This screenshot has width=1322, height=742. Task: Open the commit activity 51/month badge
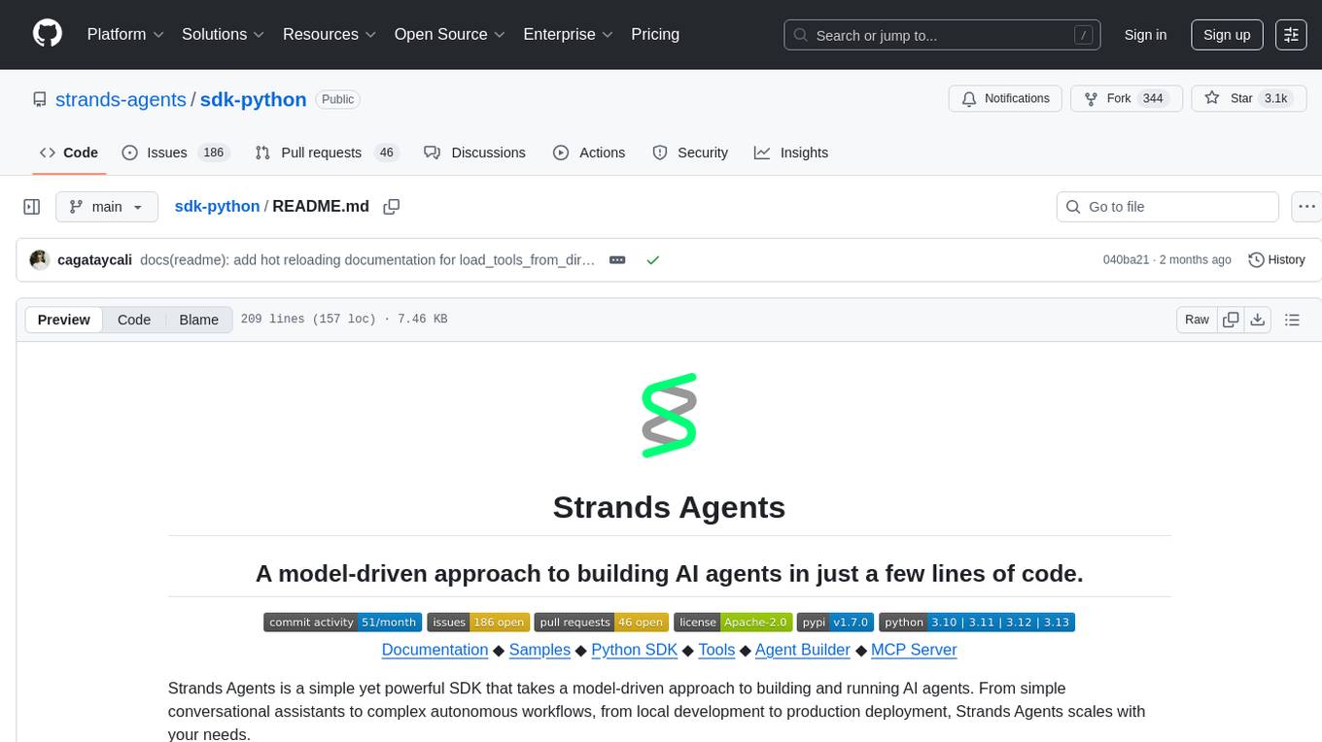coord(343,623)
